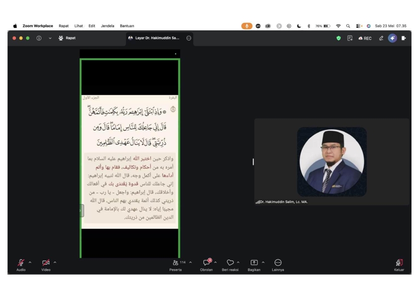Open the Bantuan menu
Image resolution: width=419 pixels, height=296 pixels.
pos(127,26)
